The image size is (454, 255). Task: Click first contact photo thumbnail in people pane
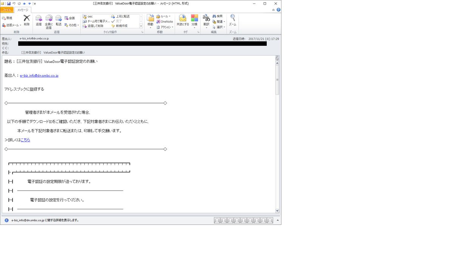(217, 220)
